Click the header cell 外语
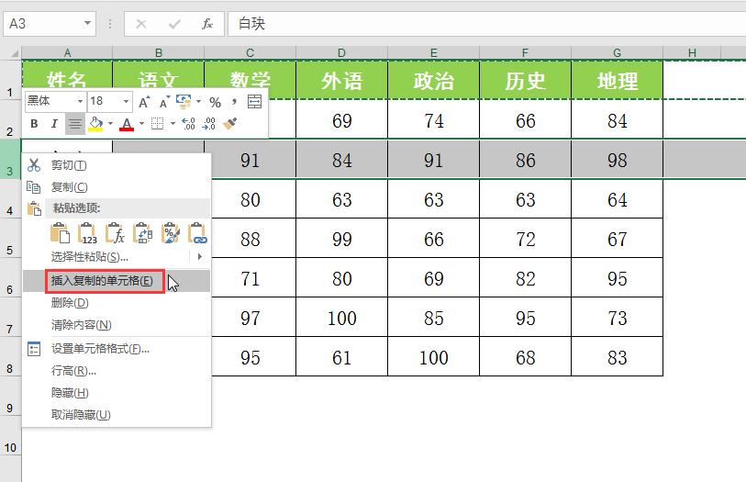 coord(341,80)
